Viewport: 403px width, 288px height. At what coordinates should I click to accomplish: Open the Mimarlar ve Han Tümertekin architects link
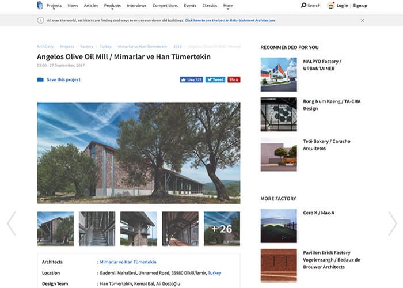point(128,262)
